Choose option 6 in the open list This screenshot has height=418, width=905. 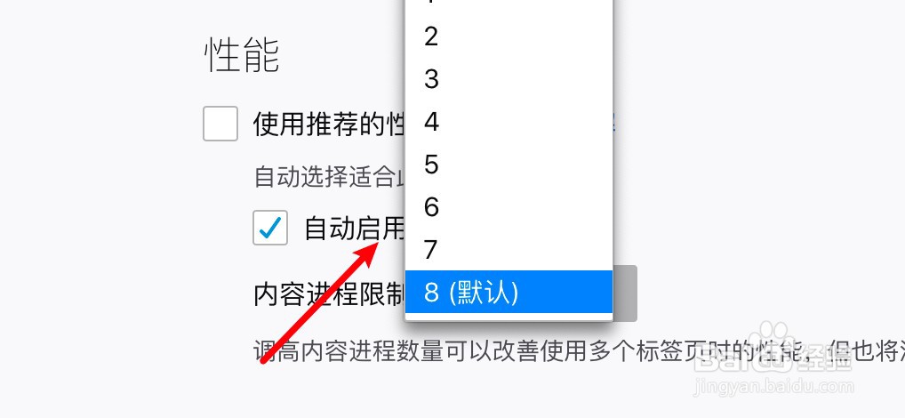(509, 206)
